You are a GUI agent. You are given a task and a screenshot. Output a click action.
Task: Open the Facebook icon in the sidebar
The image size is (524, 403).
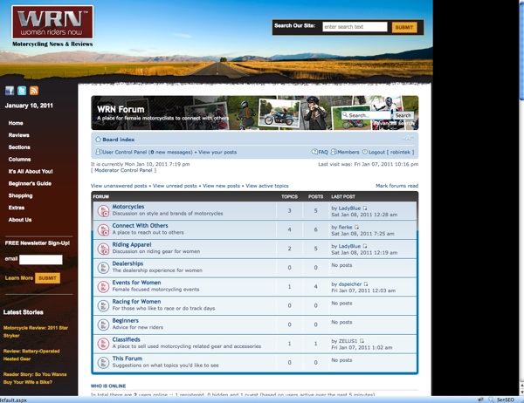pyautogui.click(x=10, y=91)
